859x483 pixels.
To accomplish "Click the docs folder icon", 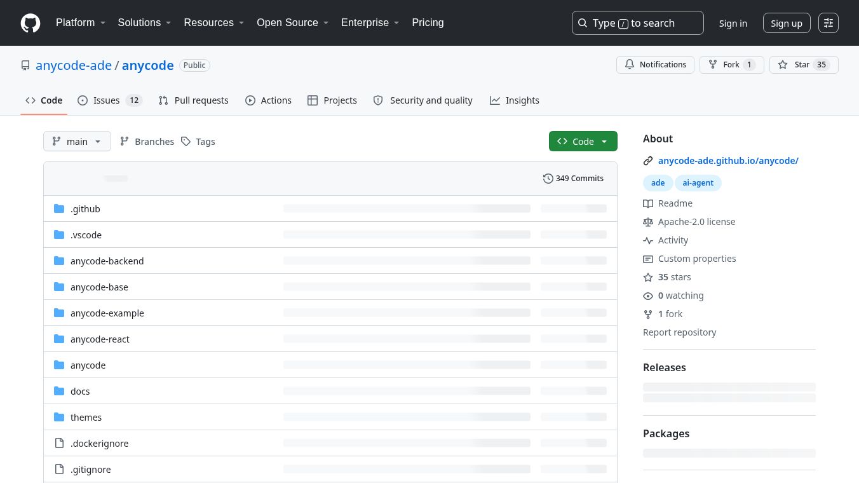I will (x=59, y=391).
